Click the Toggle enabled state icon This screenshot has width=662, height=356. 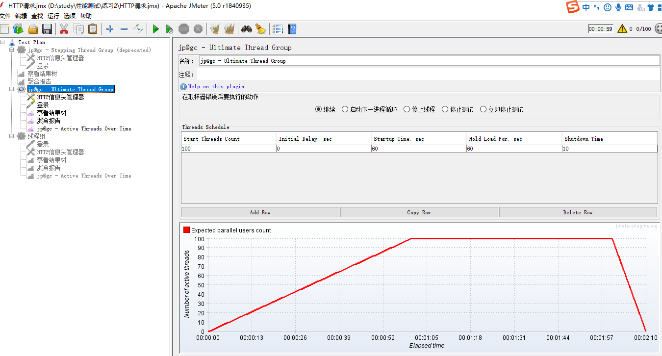click(138, 29)
